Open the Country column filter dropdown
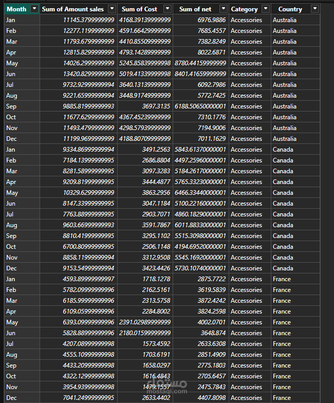This screenshot has width=334, height=403. [x=314, y=9]
